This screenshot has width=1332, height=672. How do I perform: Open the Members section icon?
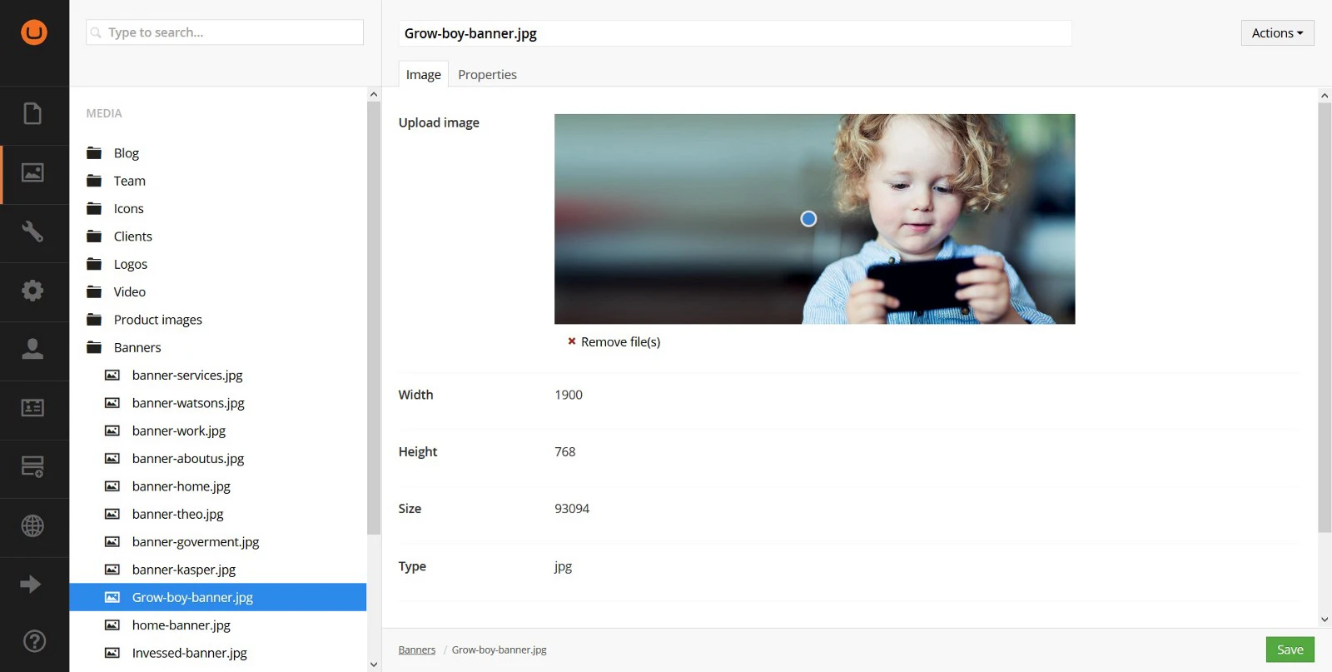pos(32,408)
